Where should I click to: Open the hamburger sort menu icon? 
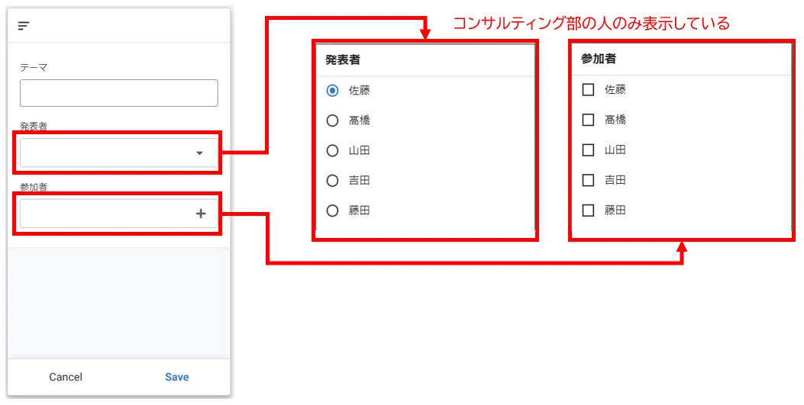click(x=24, y=26)
